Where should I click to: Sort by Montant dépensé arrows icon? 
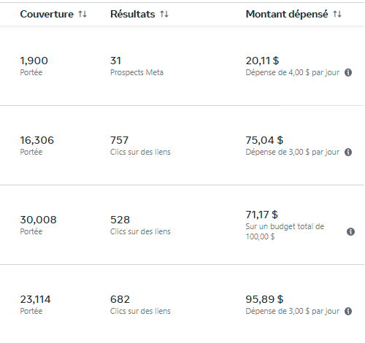click(x=337, y=14)
